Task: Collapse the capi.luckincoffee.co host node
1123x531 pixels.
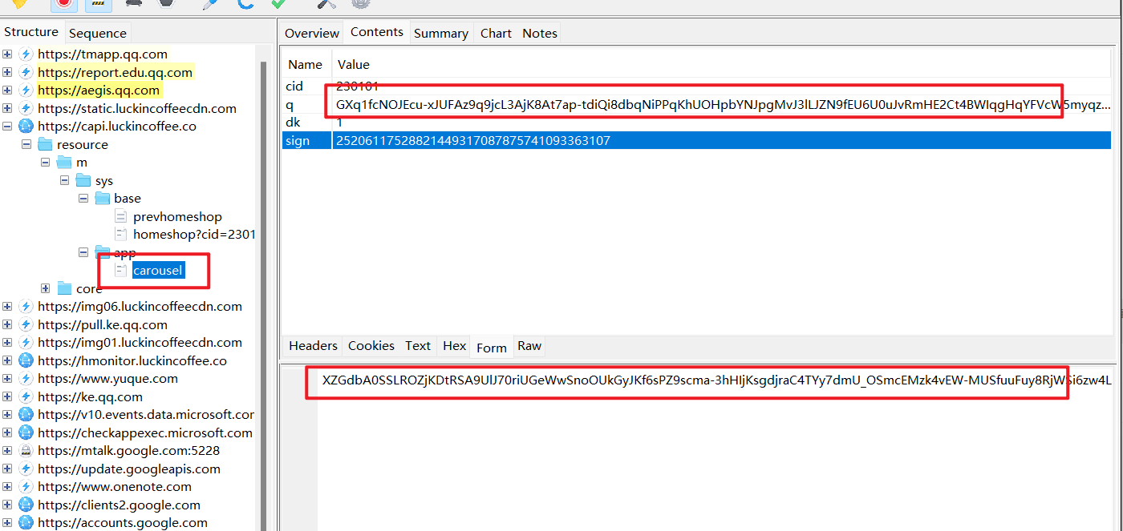Action: 7,126
